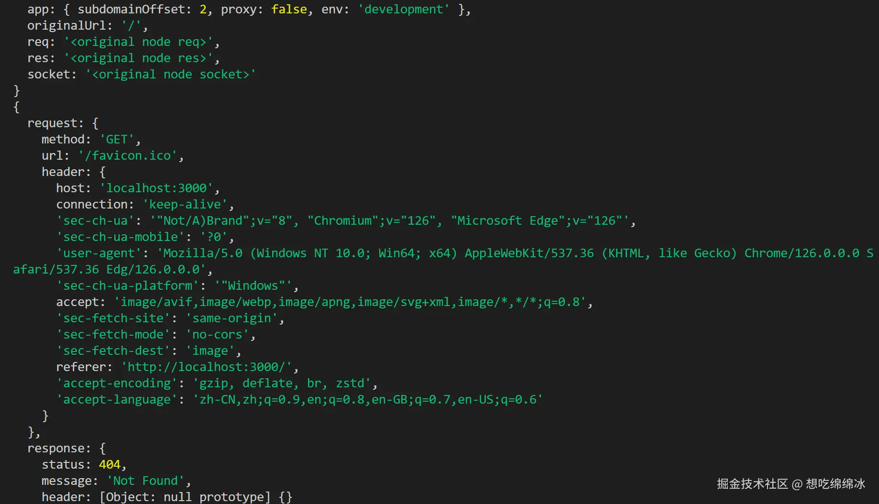Click the '<original node socket>' string
Viewport: 879px width, 504px height.
170,75
